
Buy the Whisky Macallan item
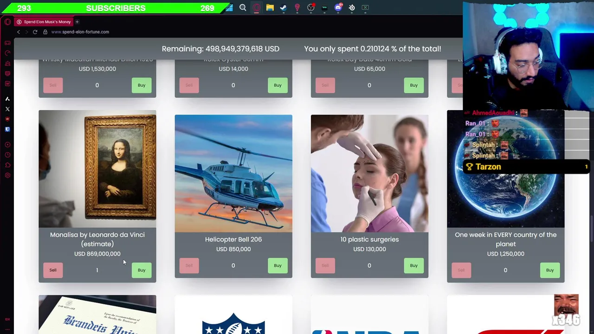coord(142,85)
